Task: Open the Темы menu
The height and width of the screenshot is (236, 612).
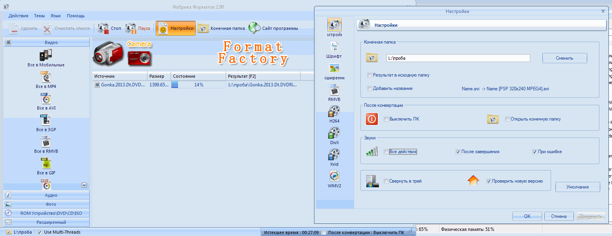Action: coord(39,16)
